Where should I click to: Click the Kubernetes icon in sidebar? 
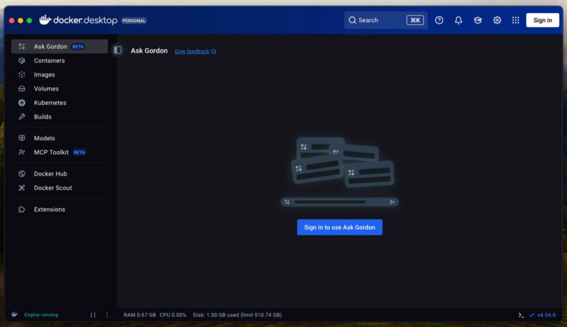(x=22, y=103)
